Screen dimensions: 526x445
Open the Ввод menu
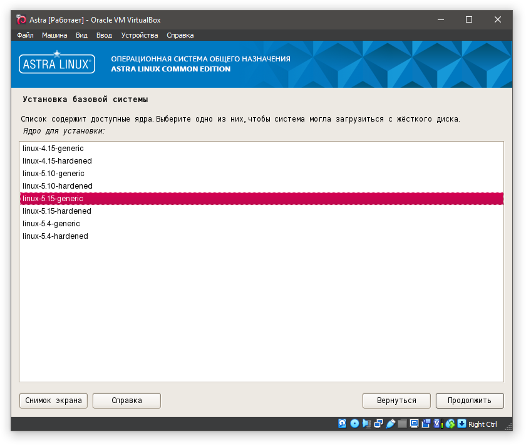click(x=105, y=35)
